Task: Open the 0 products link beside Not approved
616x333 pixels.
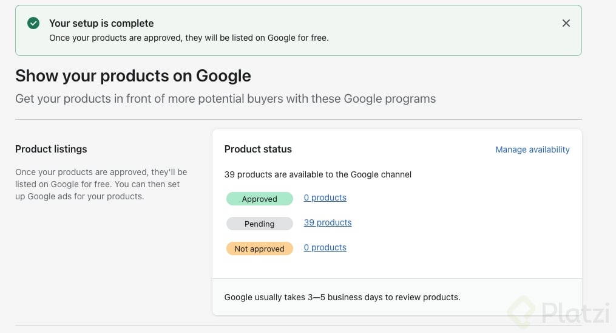Action: click(325, 248)
